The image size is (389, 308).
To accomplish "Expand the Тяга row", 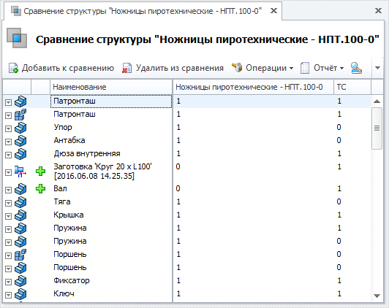I will (9, 204).
